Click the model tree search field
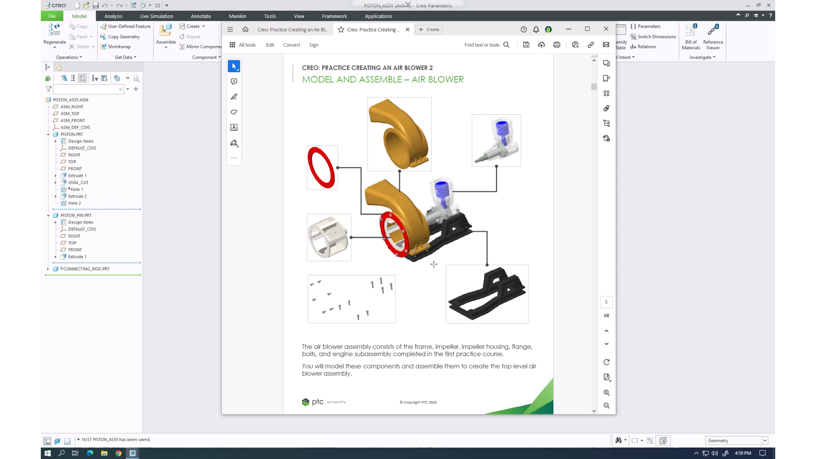816x459 pixels. [x=88, y=89]
